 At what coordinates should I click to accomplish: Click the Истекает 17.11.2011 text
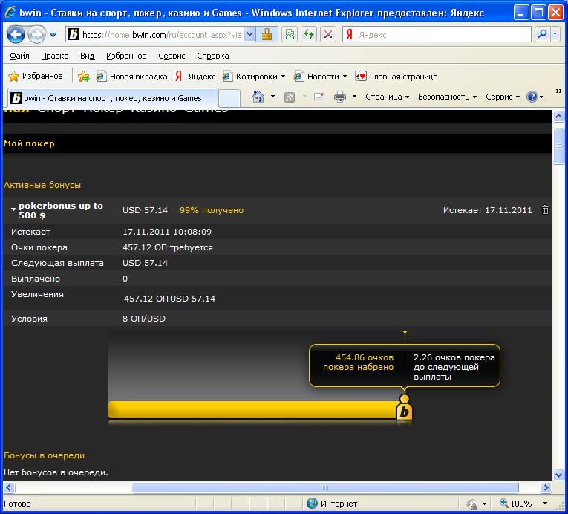point(488,210)
